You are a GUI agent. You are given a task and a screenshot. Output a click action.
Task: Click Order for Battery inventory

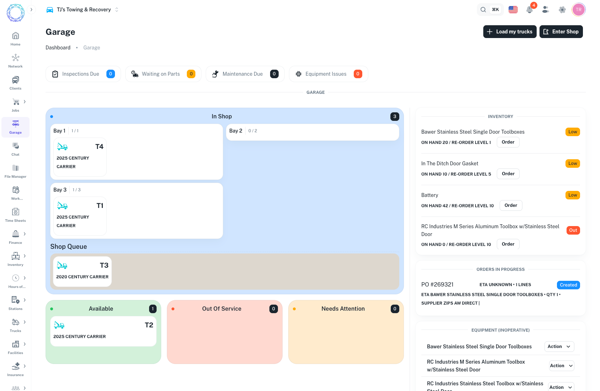[x=511, y=205]
